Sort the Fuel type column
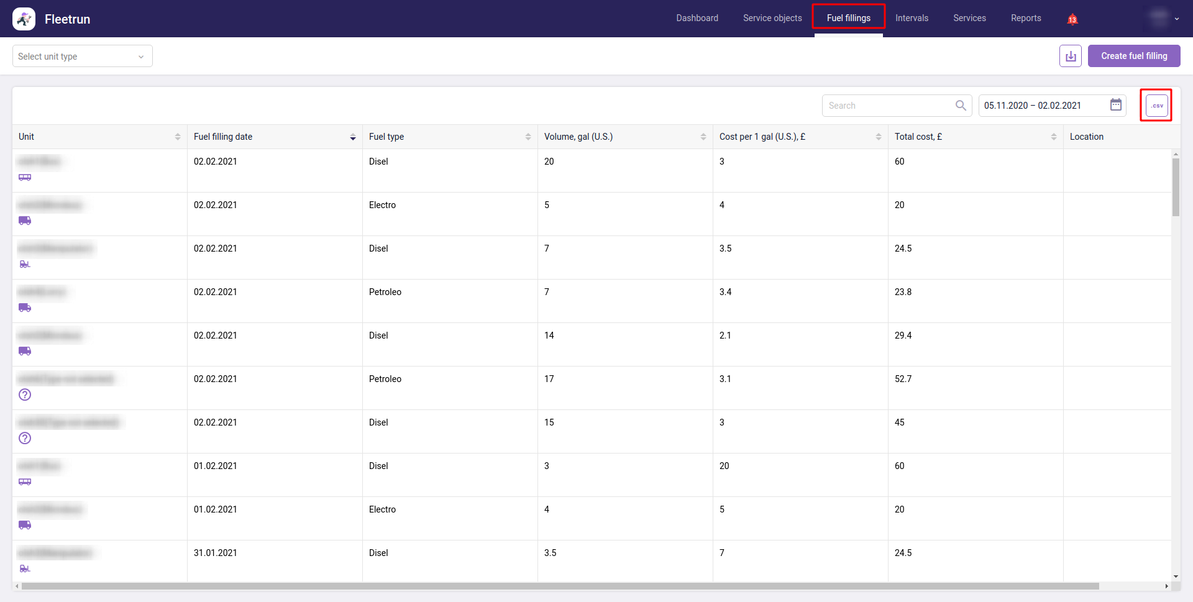The image size is (1193, 602). [x=528, y=137]
